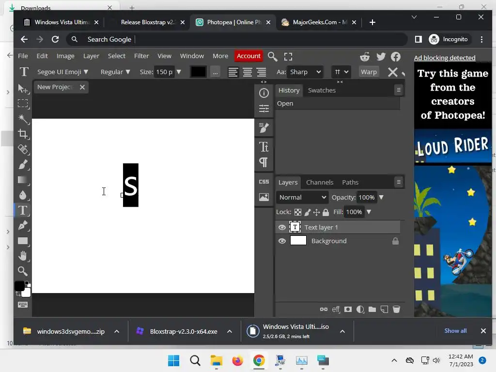This screenshot has height=372, width=496.
Task: Toggle Photopea fullscreen mode icon
Action: point(288,57)
